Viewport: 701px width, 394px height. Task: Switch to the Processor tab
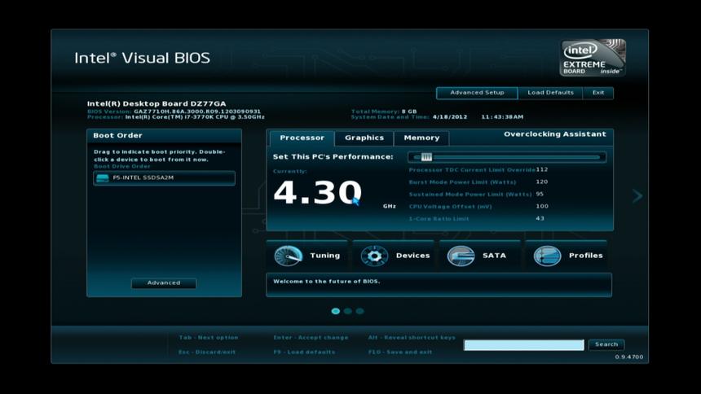pos(302,138)
